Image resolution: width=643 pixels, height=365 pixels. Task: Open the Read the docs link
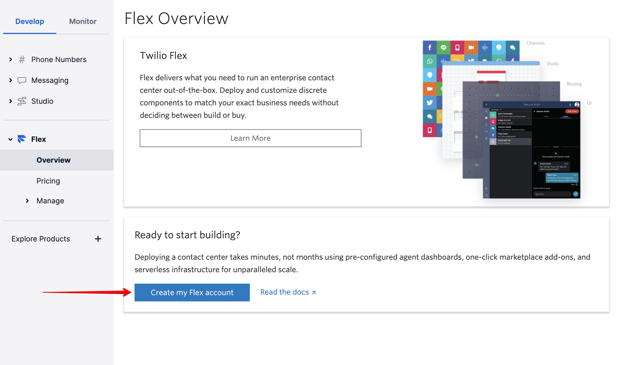click(x=284, y=292)
